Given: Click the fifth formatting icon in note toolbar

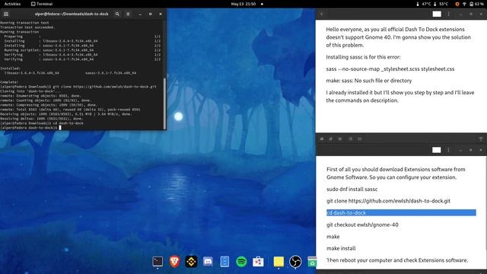Looking at the screenshot, I should point(360,139).
